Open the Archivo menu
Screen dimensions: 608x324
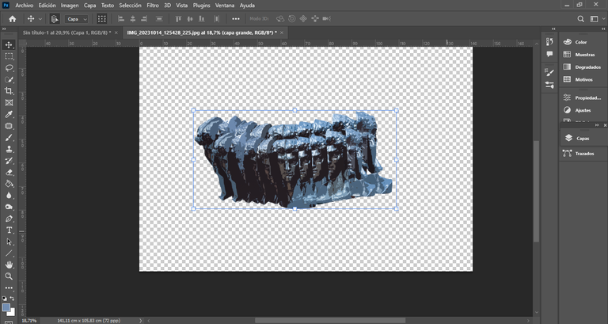click(24, 6)
